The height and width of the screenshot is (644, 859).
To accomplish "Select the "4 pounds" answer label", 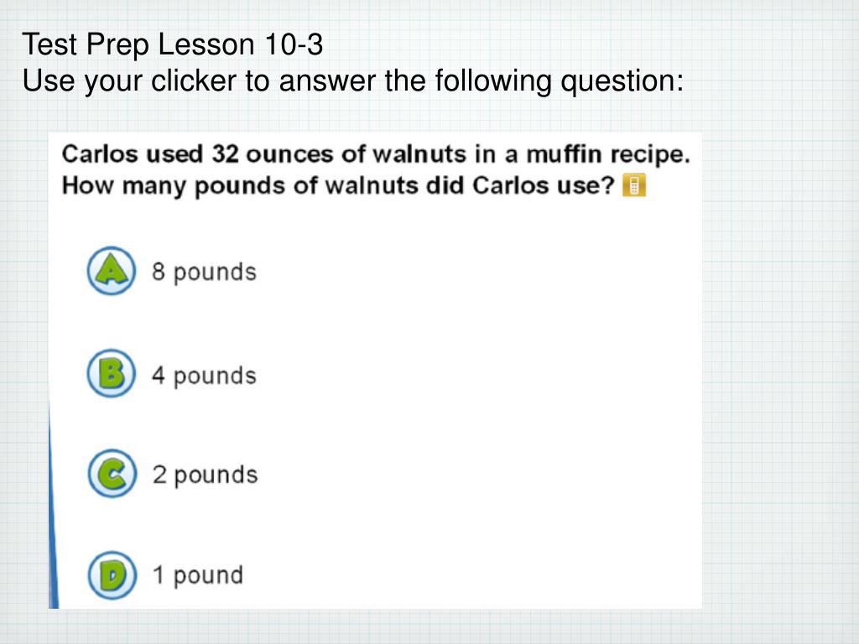I will pos(203,375).
